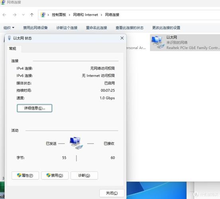This screenshot has height=199, width=220.
Task: Open the 组织 dropdown menu
Action: 9,28
